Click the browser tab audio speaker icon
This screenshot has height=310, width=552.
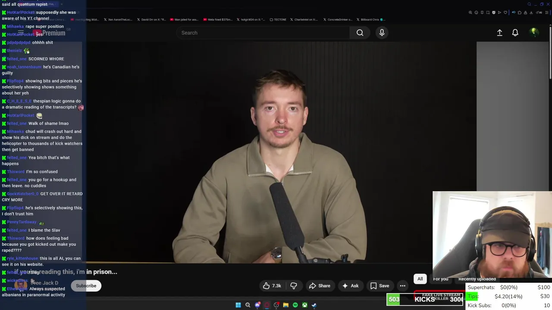(514, 12)
